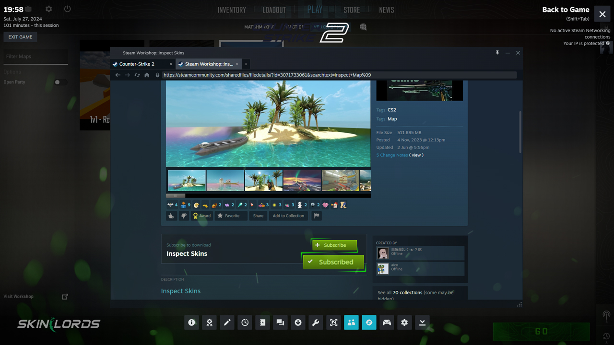The image size is (614, 345).
Task: Click the GO button in CS2
Action: pyautogui.click(x=541, y=331)
